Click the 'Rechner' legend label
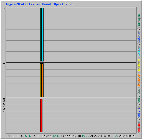142x139 pixels. point(139,80)
